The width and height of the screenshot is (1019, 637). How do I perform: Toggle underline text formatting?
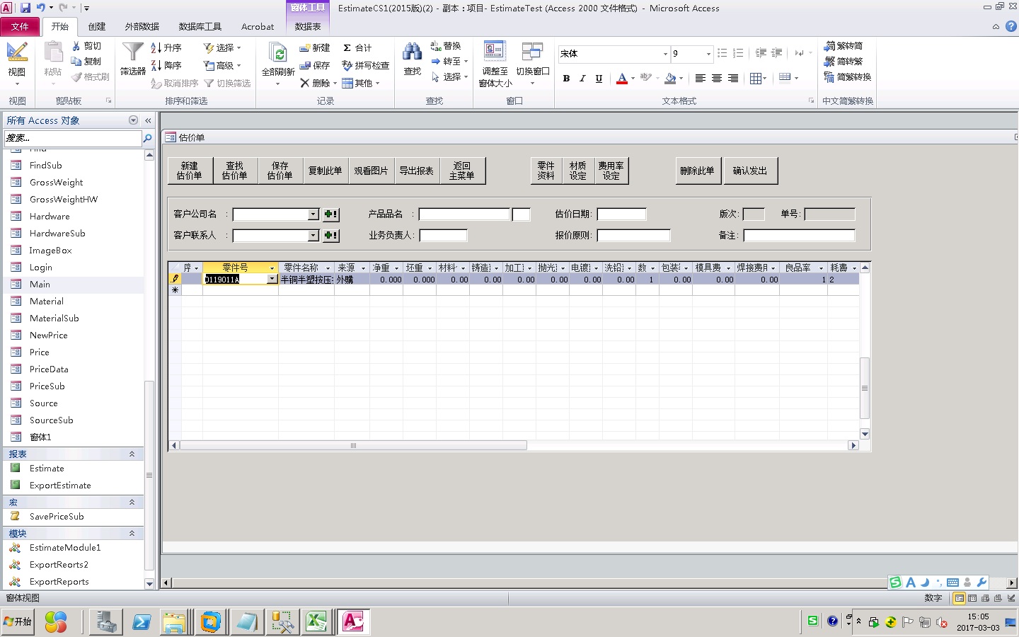click(x=599, y=79)
